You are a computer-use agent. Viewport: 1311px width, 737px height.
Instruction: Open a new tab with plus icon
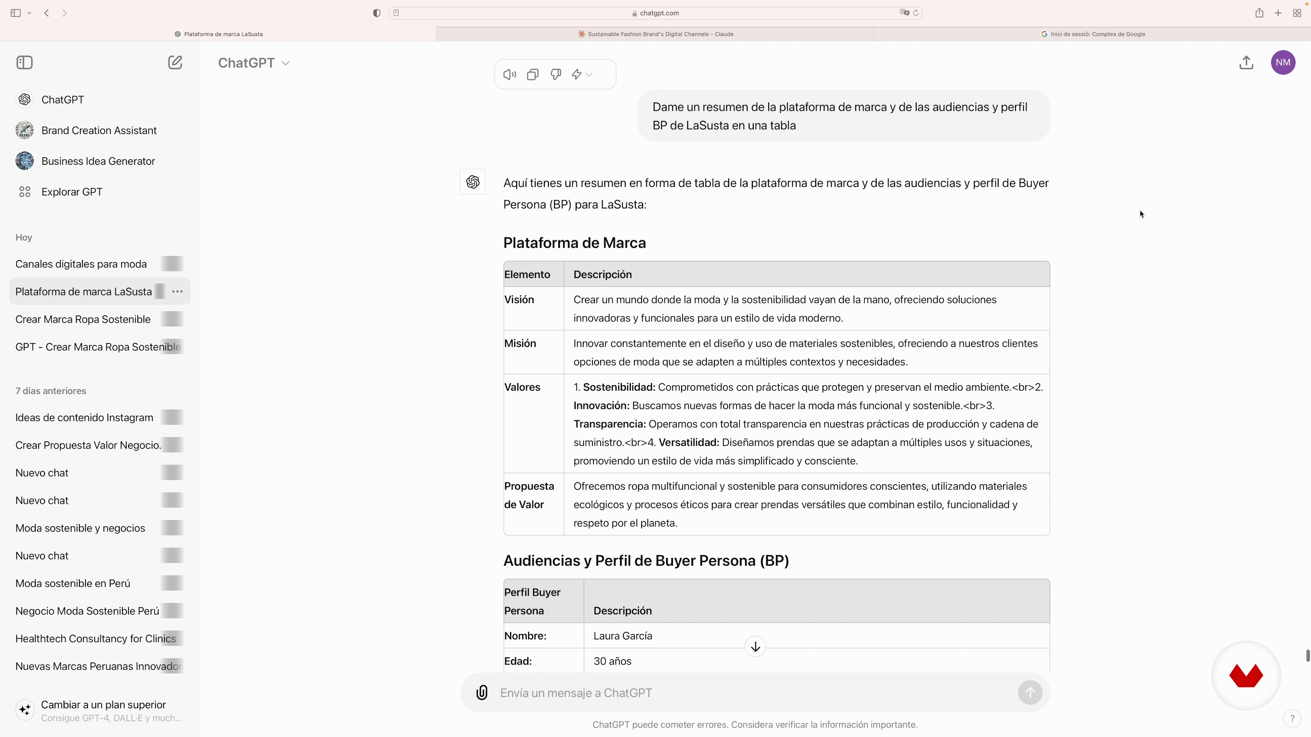pos(1278,13)
